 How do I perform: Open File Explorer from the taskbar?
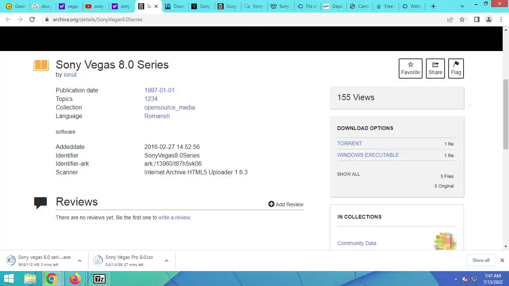coord(30,279)
